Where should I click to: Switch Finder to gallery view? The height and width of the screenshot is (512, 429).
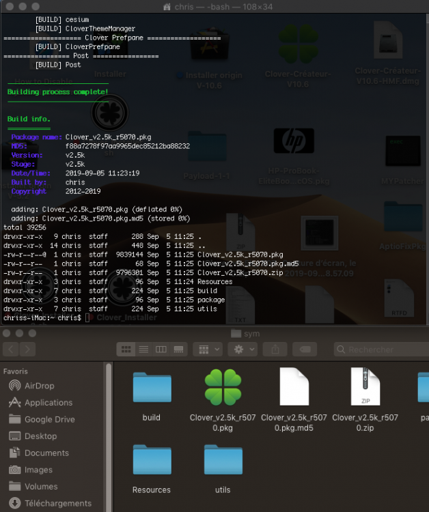pyautogui.click(x=178, y=350)
